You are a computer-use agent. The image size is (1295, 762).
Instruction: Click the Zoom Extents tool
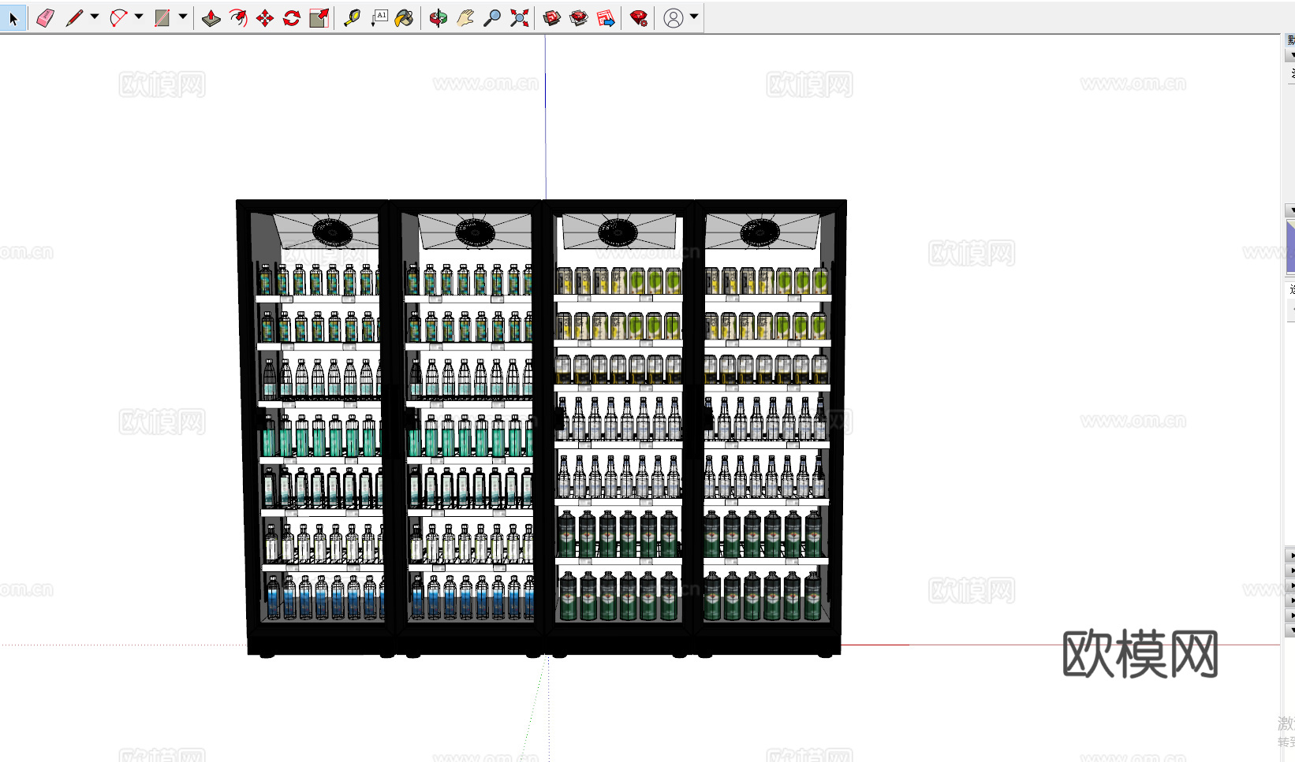point(519,18)
